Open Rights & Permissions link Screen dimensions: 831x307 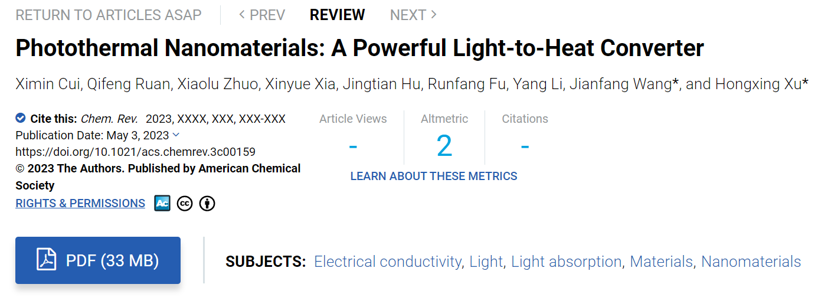tap(80, 204)
